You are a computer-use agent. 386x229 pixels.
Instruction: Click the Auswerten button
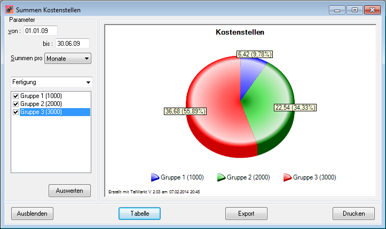(x=69, y=190)
